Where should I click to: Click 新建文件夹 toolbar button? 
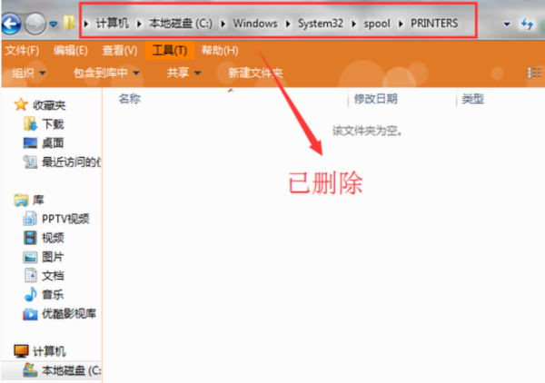(255, 73)
